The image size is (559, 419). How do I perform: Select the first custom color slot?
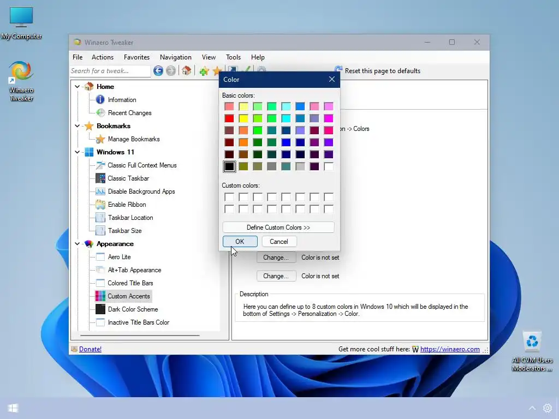(x=229, y=197)
